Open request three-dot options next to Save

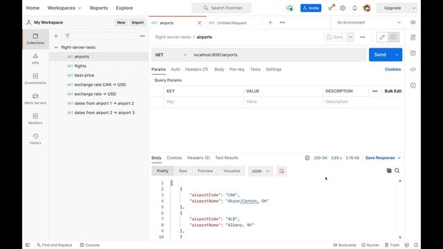coord(363,37)
